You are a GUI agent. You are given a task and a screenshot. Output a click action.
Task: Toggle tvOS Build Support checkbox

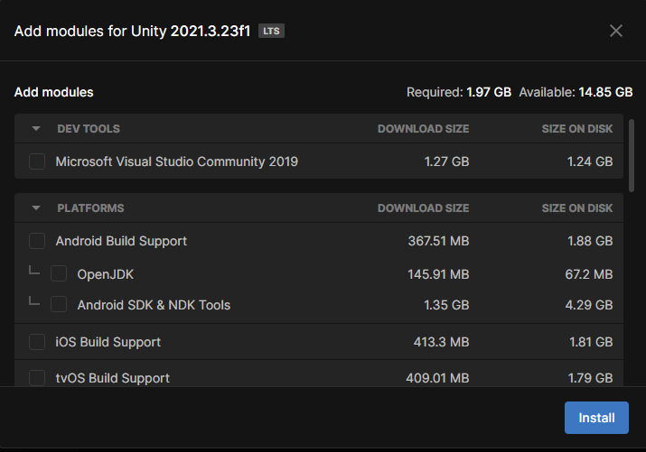pos(37,377)
